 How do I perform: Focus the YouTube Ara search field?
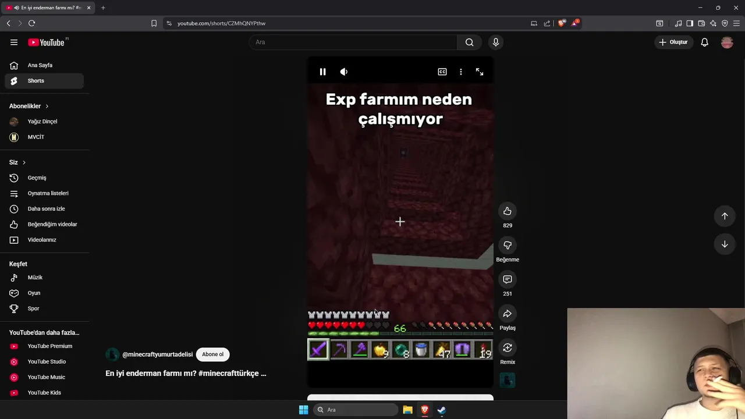pyautogui.click(x=353, y=42)
